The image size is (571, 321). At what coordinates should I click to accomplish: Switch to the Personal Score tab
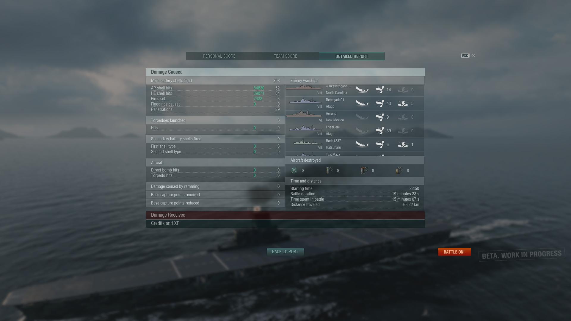(x=219, y=56)
